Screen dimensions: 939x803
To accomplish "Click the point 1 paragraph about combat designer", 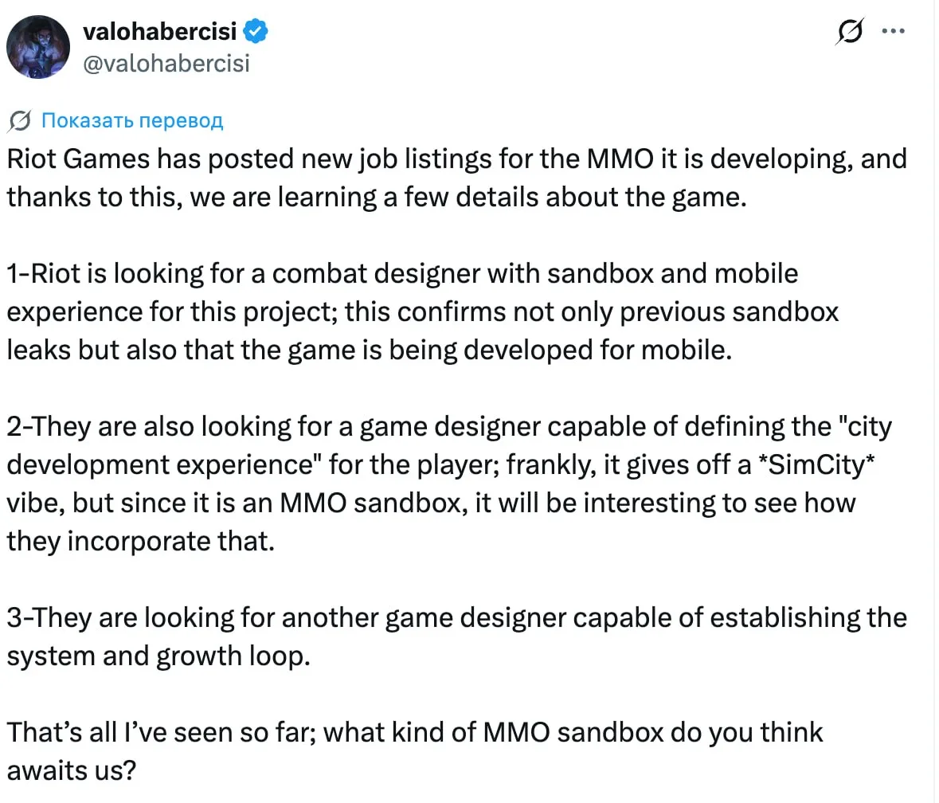I will 422,311.
